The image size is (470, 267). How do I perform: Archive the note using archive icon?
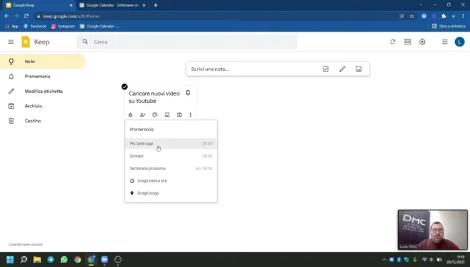click(x=180, y=115)
